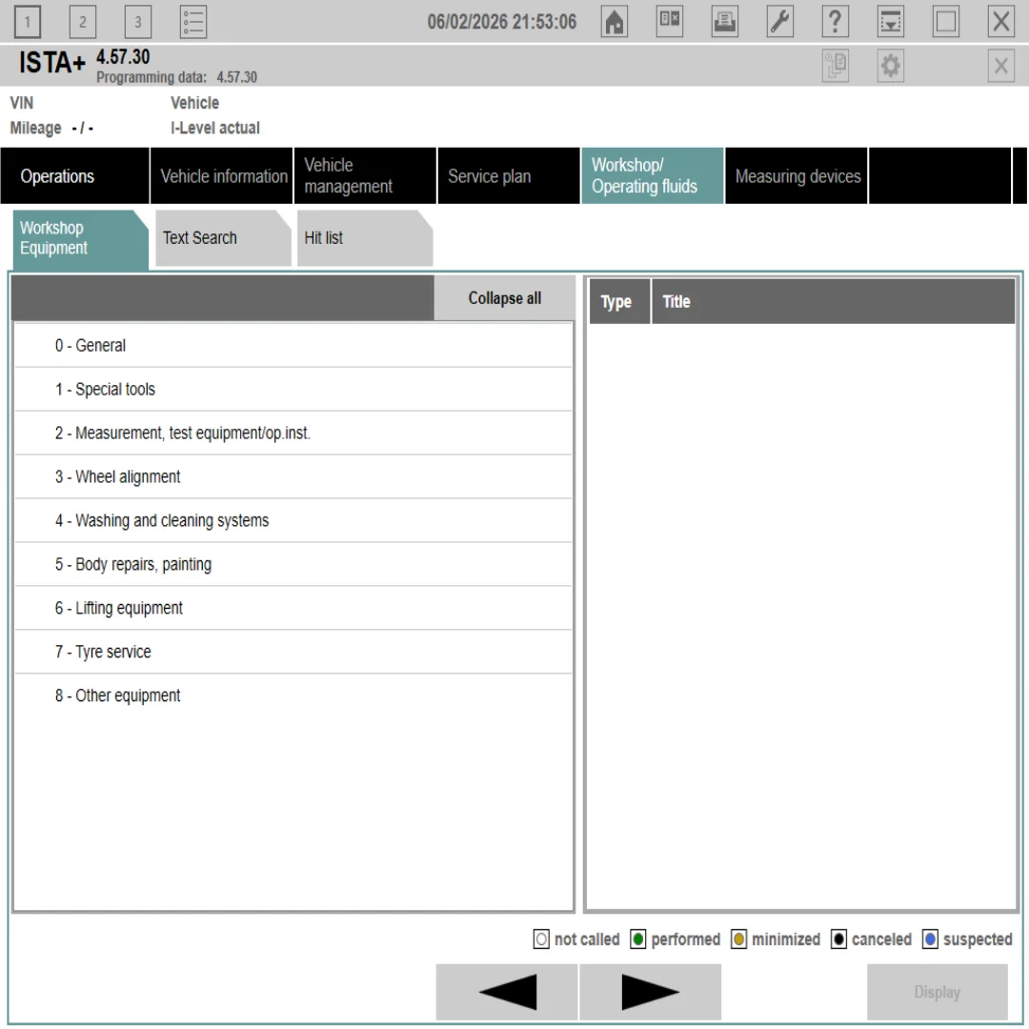Screen dimensions: 1029x1029
Task: Click the minimize-to-tray dropdown icon
Action: pyautogui.click(x=891, y=22)
